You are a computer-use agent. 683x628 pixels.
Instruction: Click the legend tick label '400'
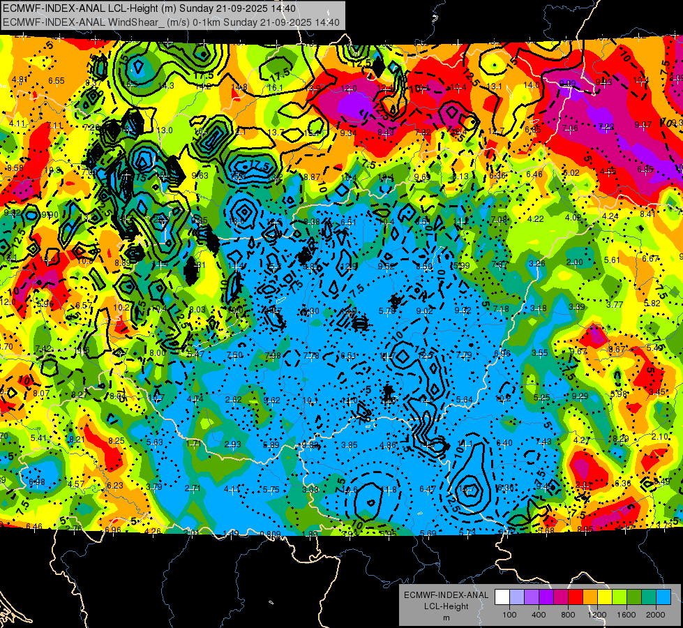pos(539,615)
